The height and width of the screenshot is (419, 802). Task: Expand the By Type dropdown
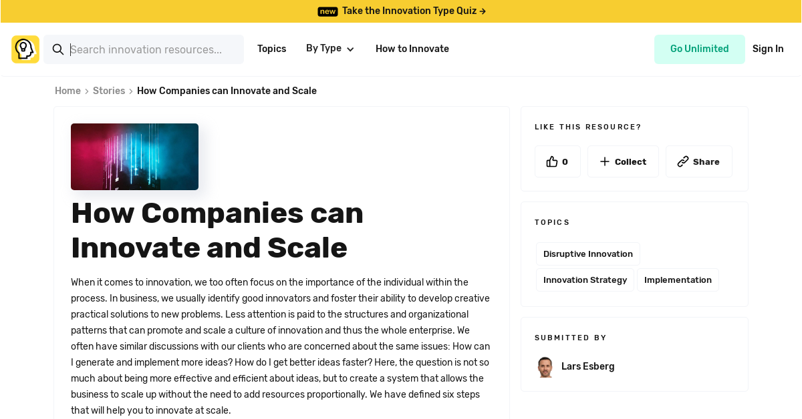[x=330, y=49]
